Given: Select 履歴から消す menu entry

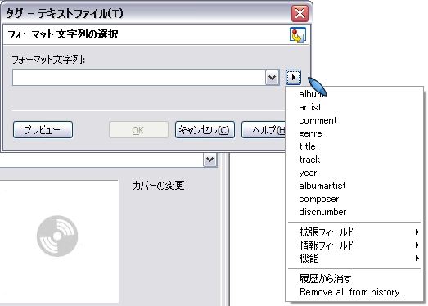Looking at the screenshot, I should tap(354, 279).
